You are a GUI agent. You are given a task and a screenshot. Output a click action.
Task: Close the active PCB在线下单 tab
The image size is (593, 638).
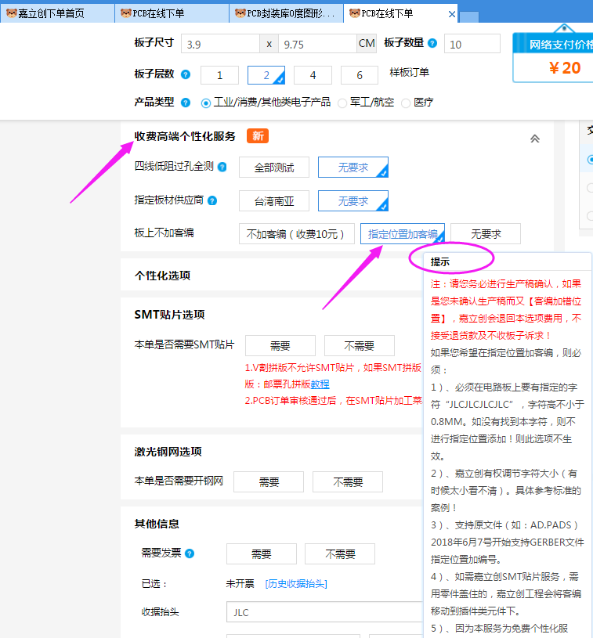click(451, 13)
